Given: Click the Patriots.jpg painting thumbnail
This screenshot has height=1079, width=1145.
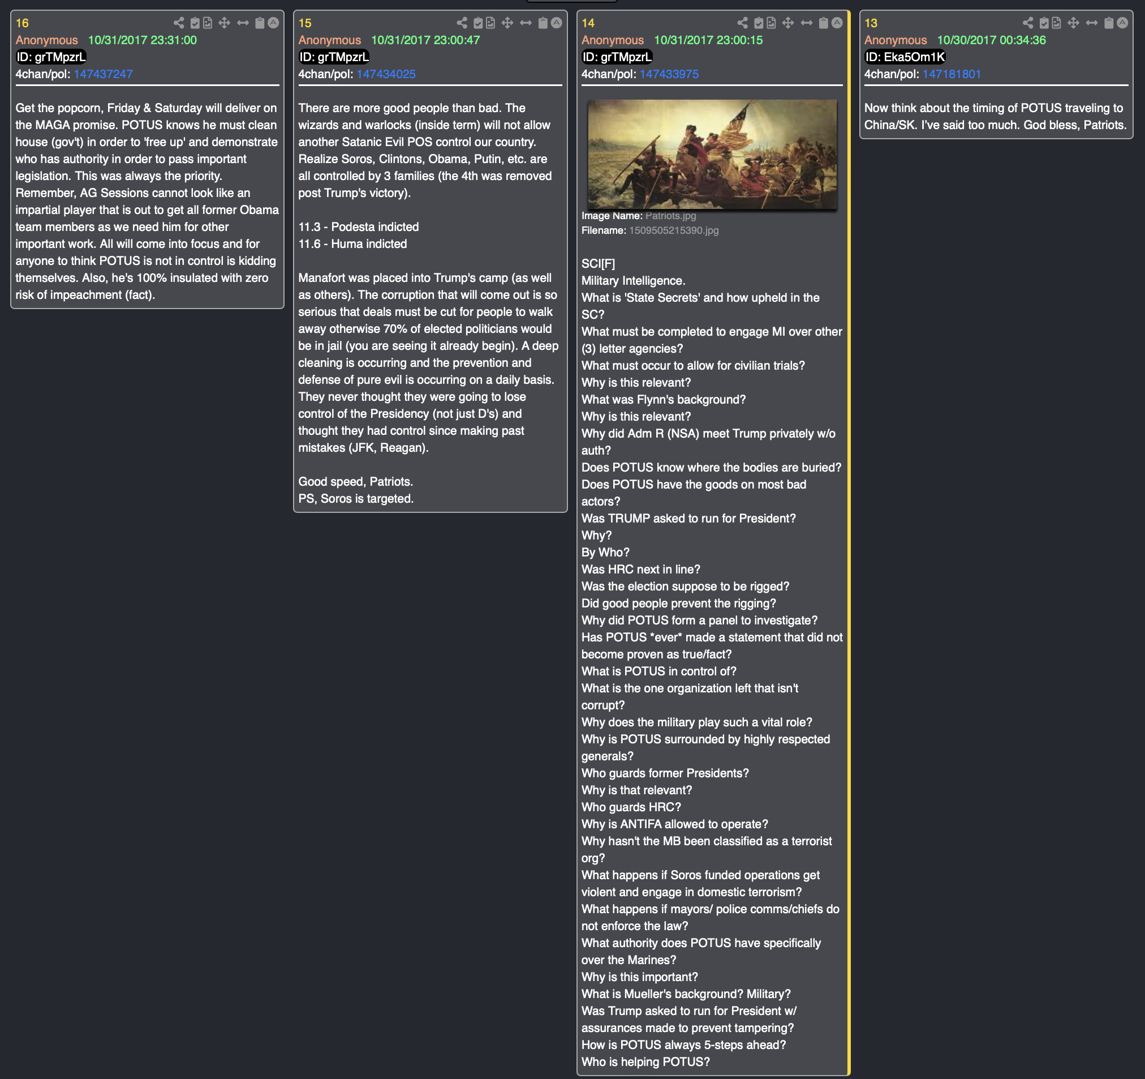Looking at the screenshot, I should [712, 154].
